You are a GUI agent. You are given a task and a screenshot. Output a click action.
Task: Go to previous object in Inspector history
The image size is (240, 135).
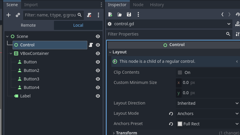pyautogui.click(x=222, y=14)
